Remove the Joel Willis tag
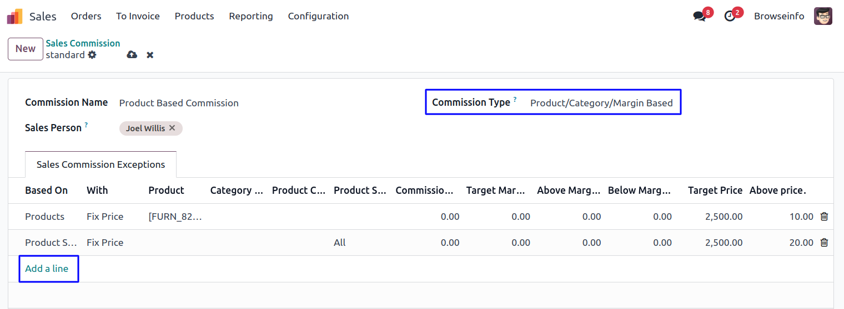The image size is (844, 309). tap(172, 128)
